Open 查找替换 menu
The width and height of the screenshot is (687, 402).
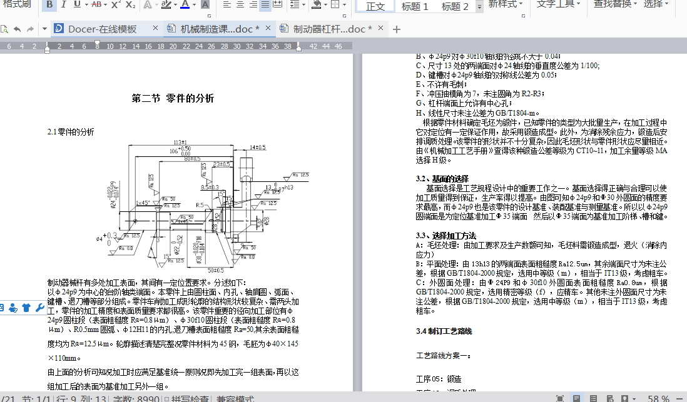(x=615, y=4)
